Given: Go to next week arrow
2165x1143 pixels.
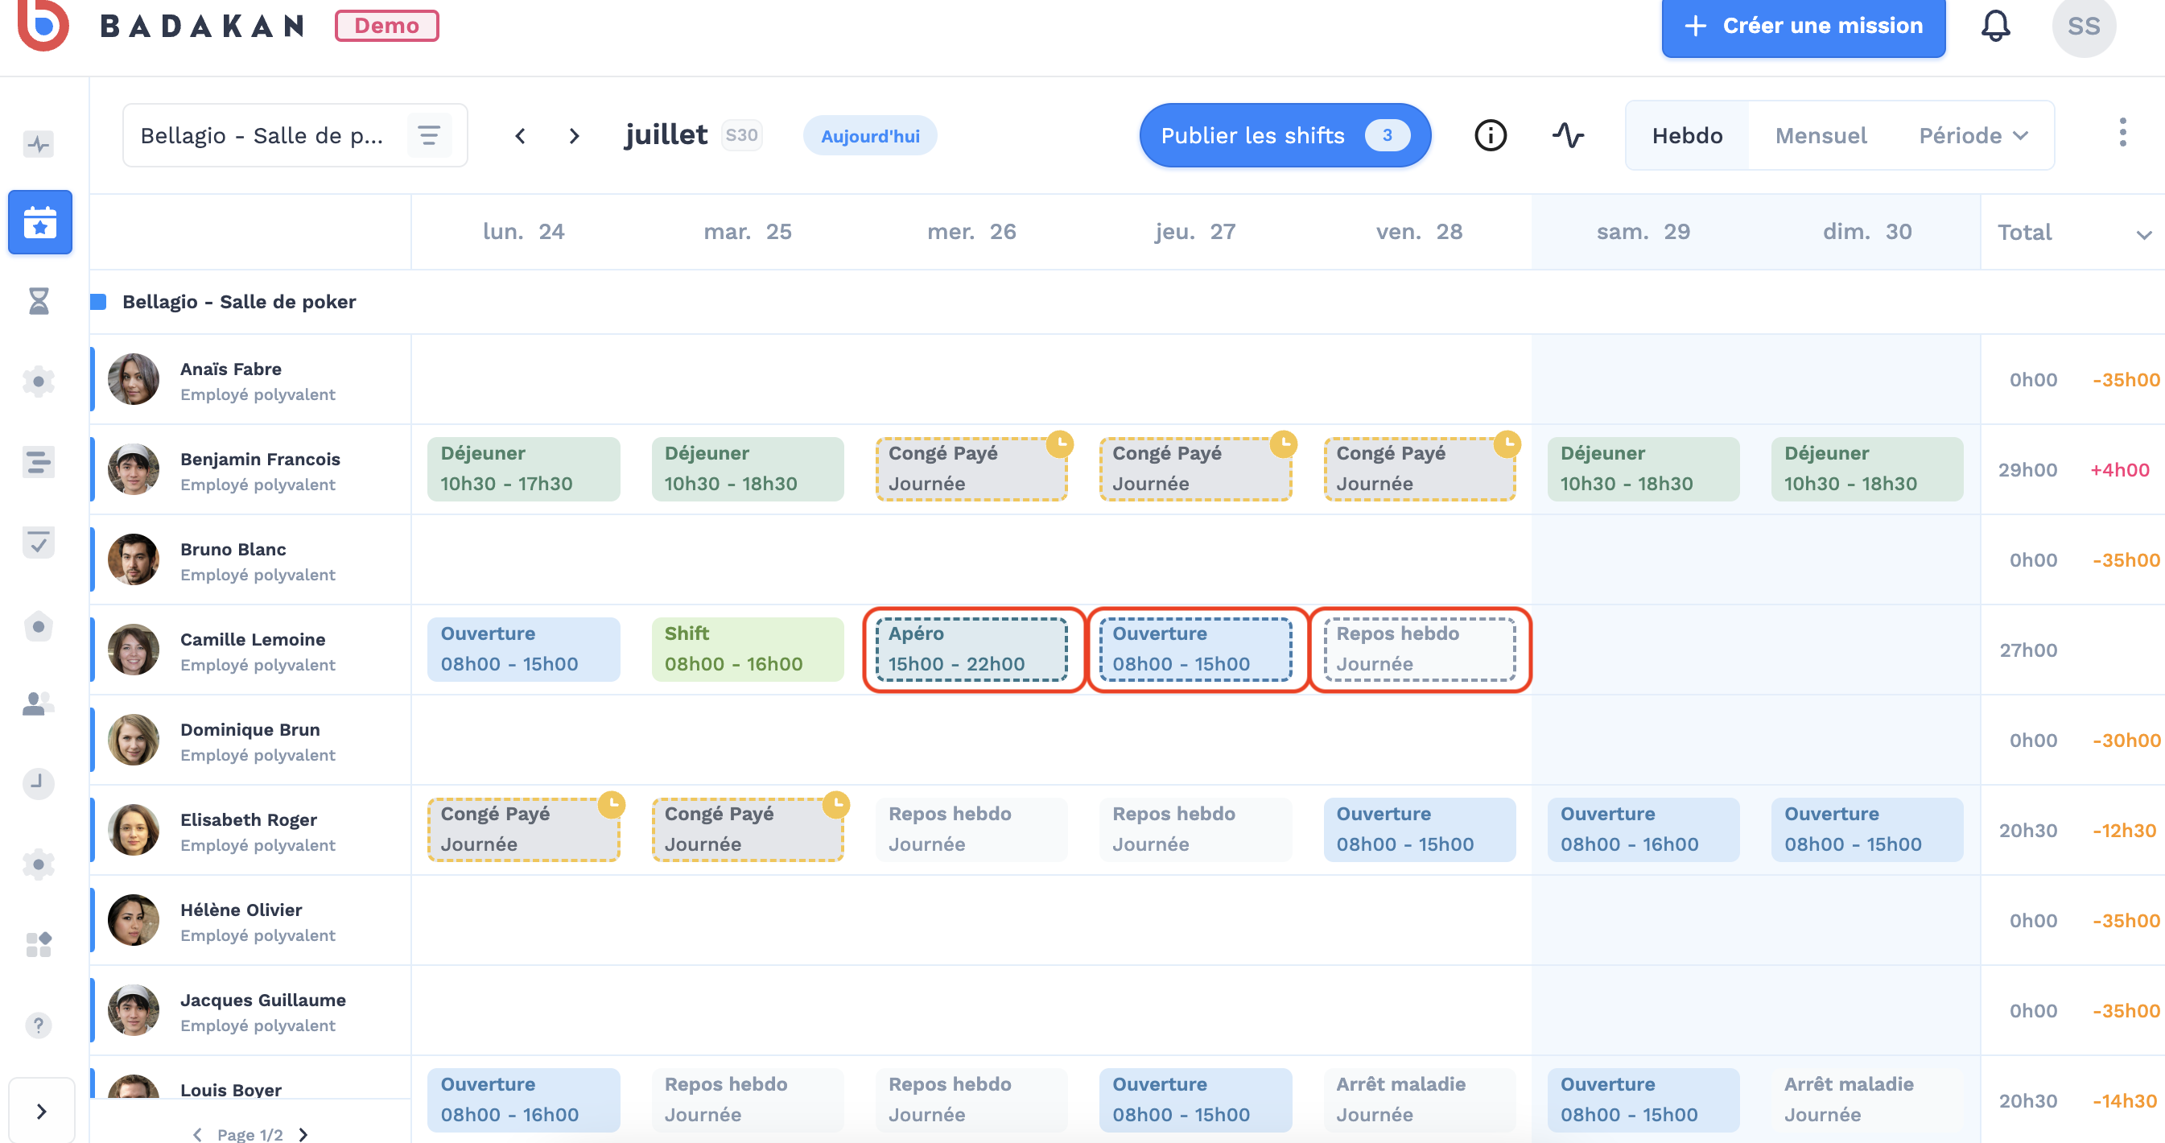Looking at the screenshot, I should point(574,135).
